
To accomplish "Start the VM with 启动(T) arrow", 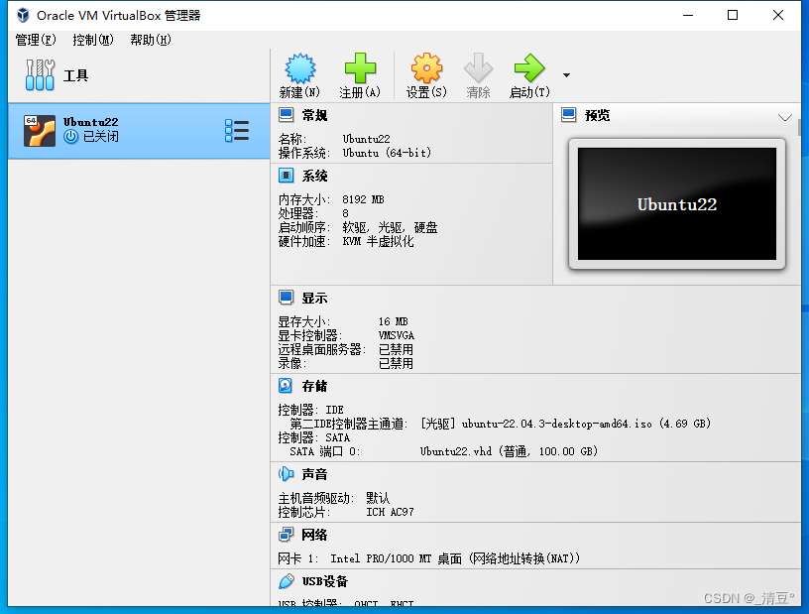I will 529,68.
